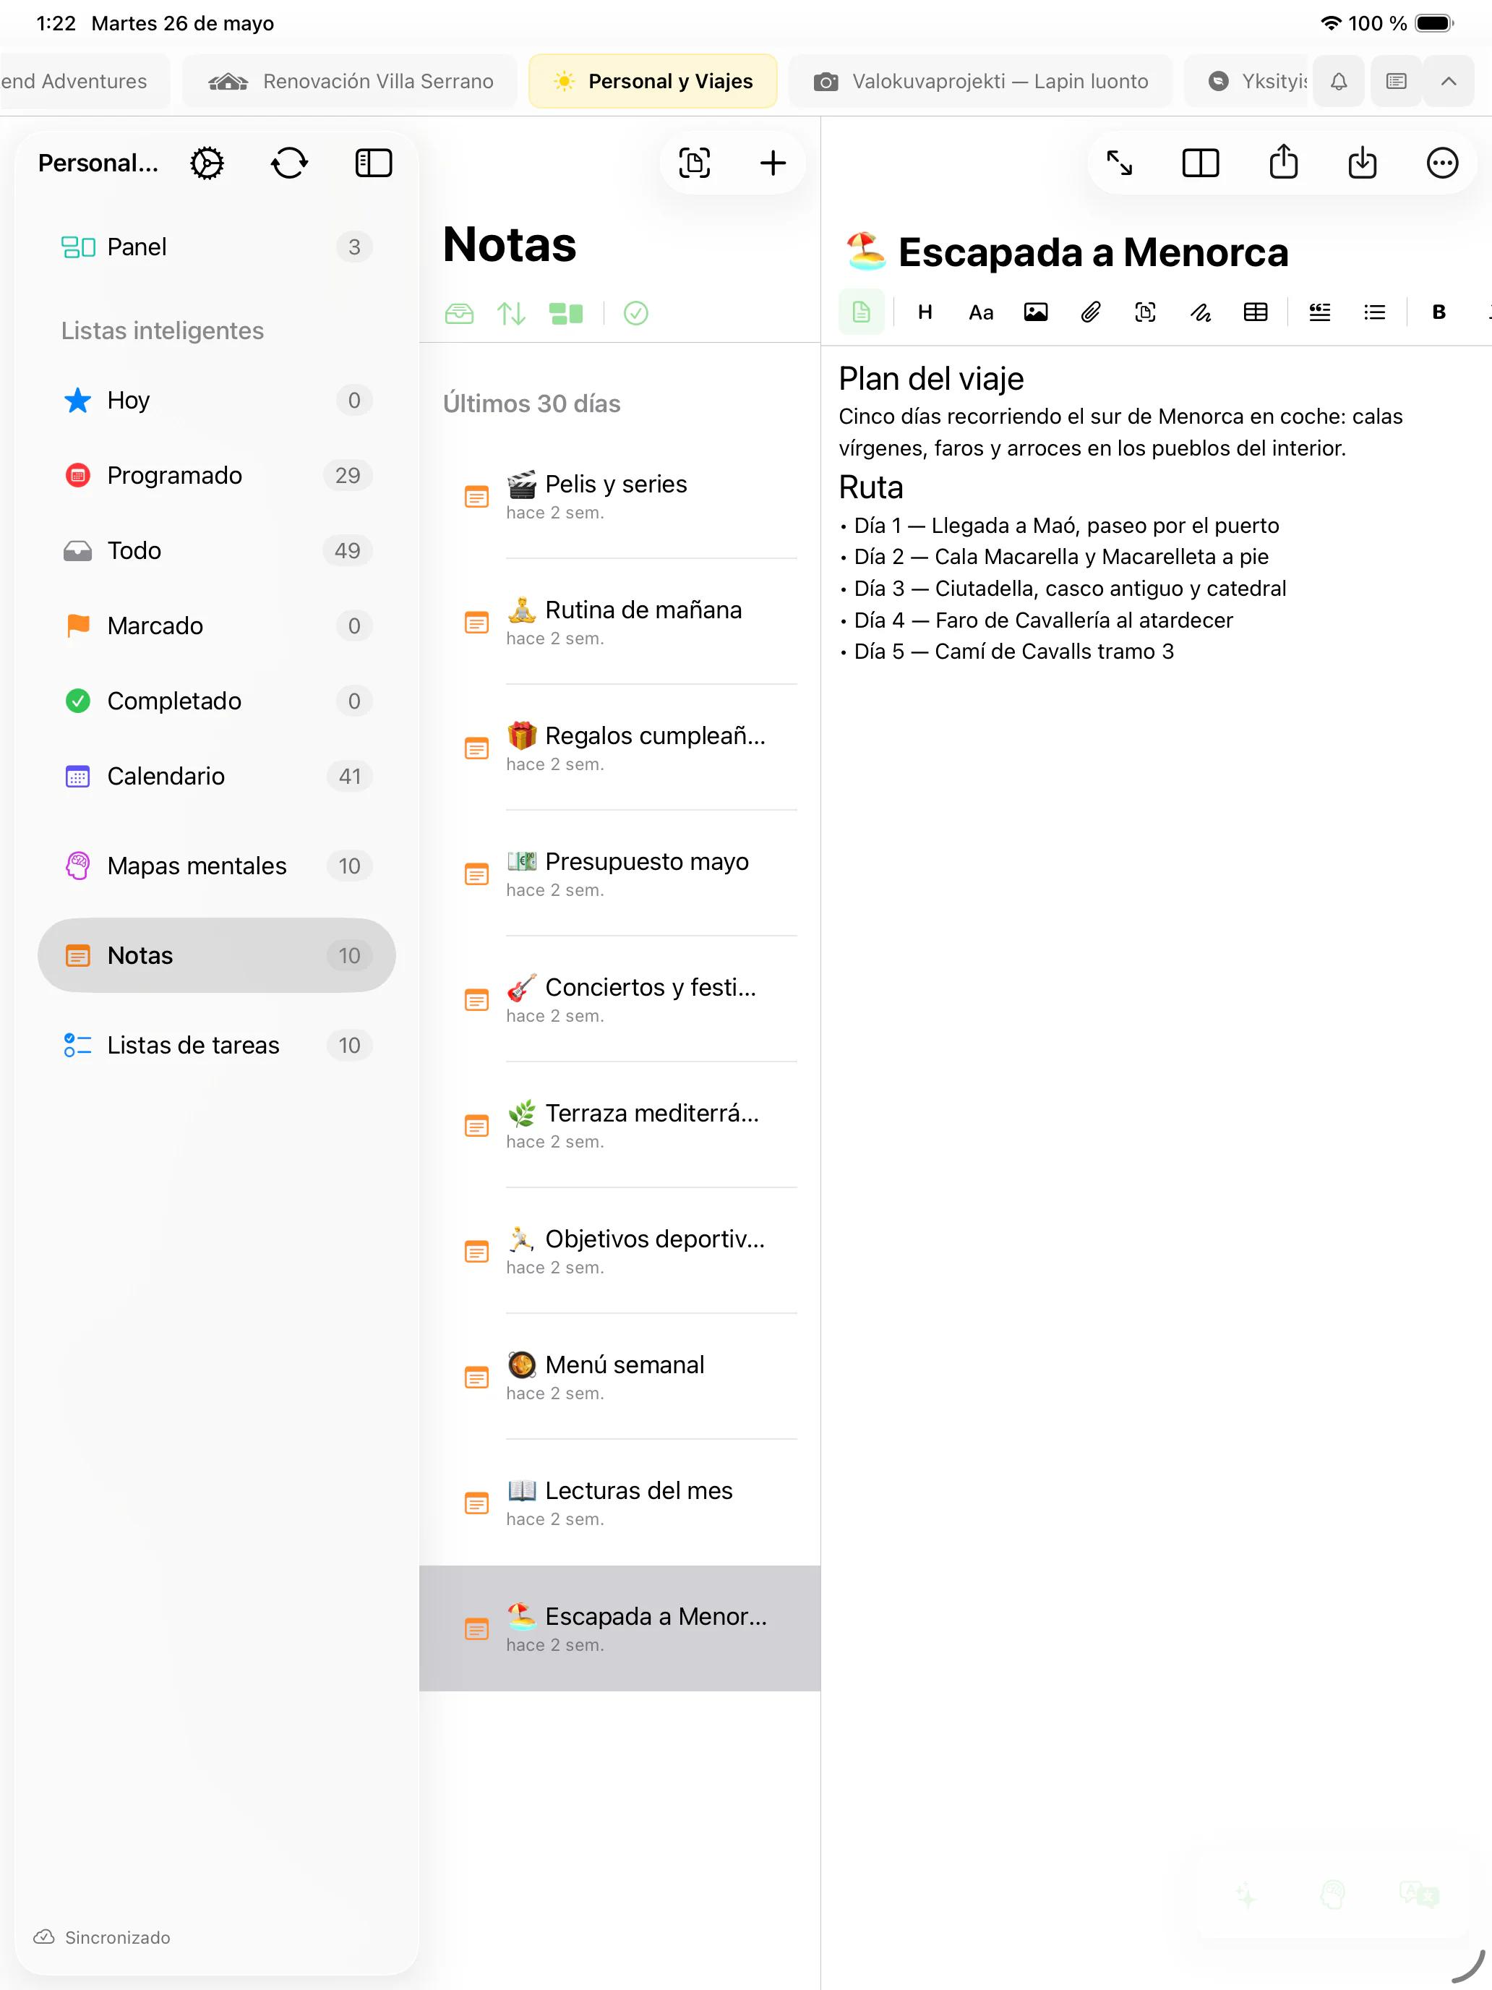
Task: Toggle bulleted list formatting
Action: pos(1374,312)
